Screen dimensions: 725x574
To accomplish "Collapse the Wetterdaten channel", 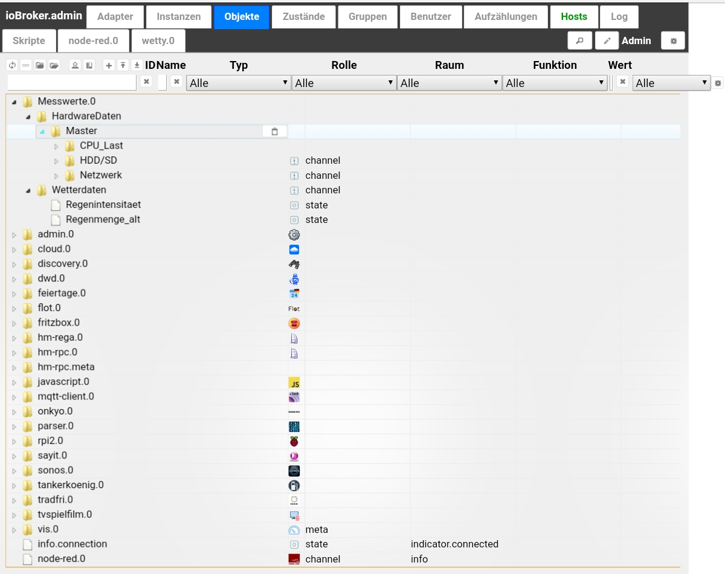I will pyautogui.click(x=28, y=190).
